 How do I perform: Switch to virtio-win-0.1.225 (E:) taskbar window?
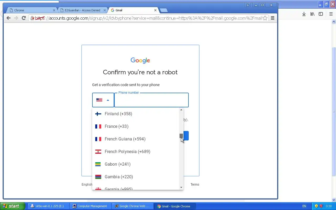coord(48,206)
